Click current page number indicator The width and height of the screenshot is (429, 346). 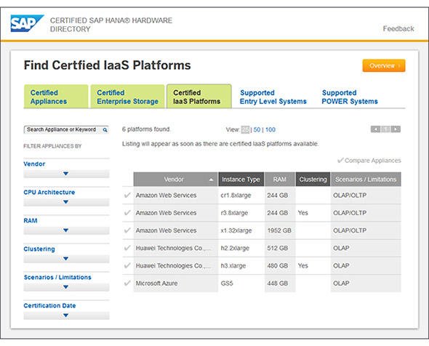[x=386, y=129]
